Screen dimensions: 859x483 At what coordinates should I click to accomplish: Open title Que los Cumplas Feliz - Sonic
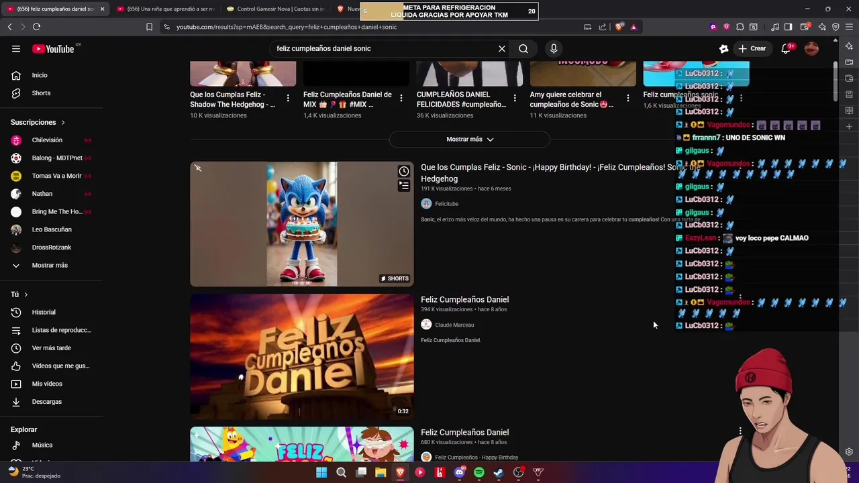pyautogui.click(x=560, y=173)
